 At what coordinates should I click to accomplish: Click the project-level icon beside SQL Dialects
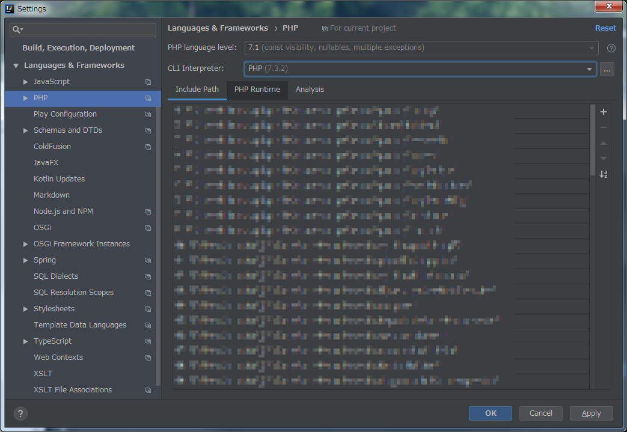148,276
